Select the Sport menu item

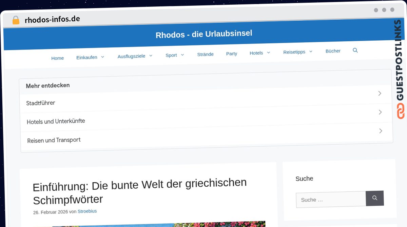[x=171, y=55]
